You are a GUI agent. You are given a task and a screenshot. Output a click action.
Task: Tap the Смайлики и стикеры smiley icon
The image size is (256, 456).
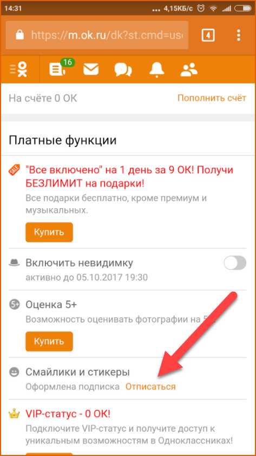[14, 372]
